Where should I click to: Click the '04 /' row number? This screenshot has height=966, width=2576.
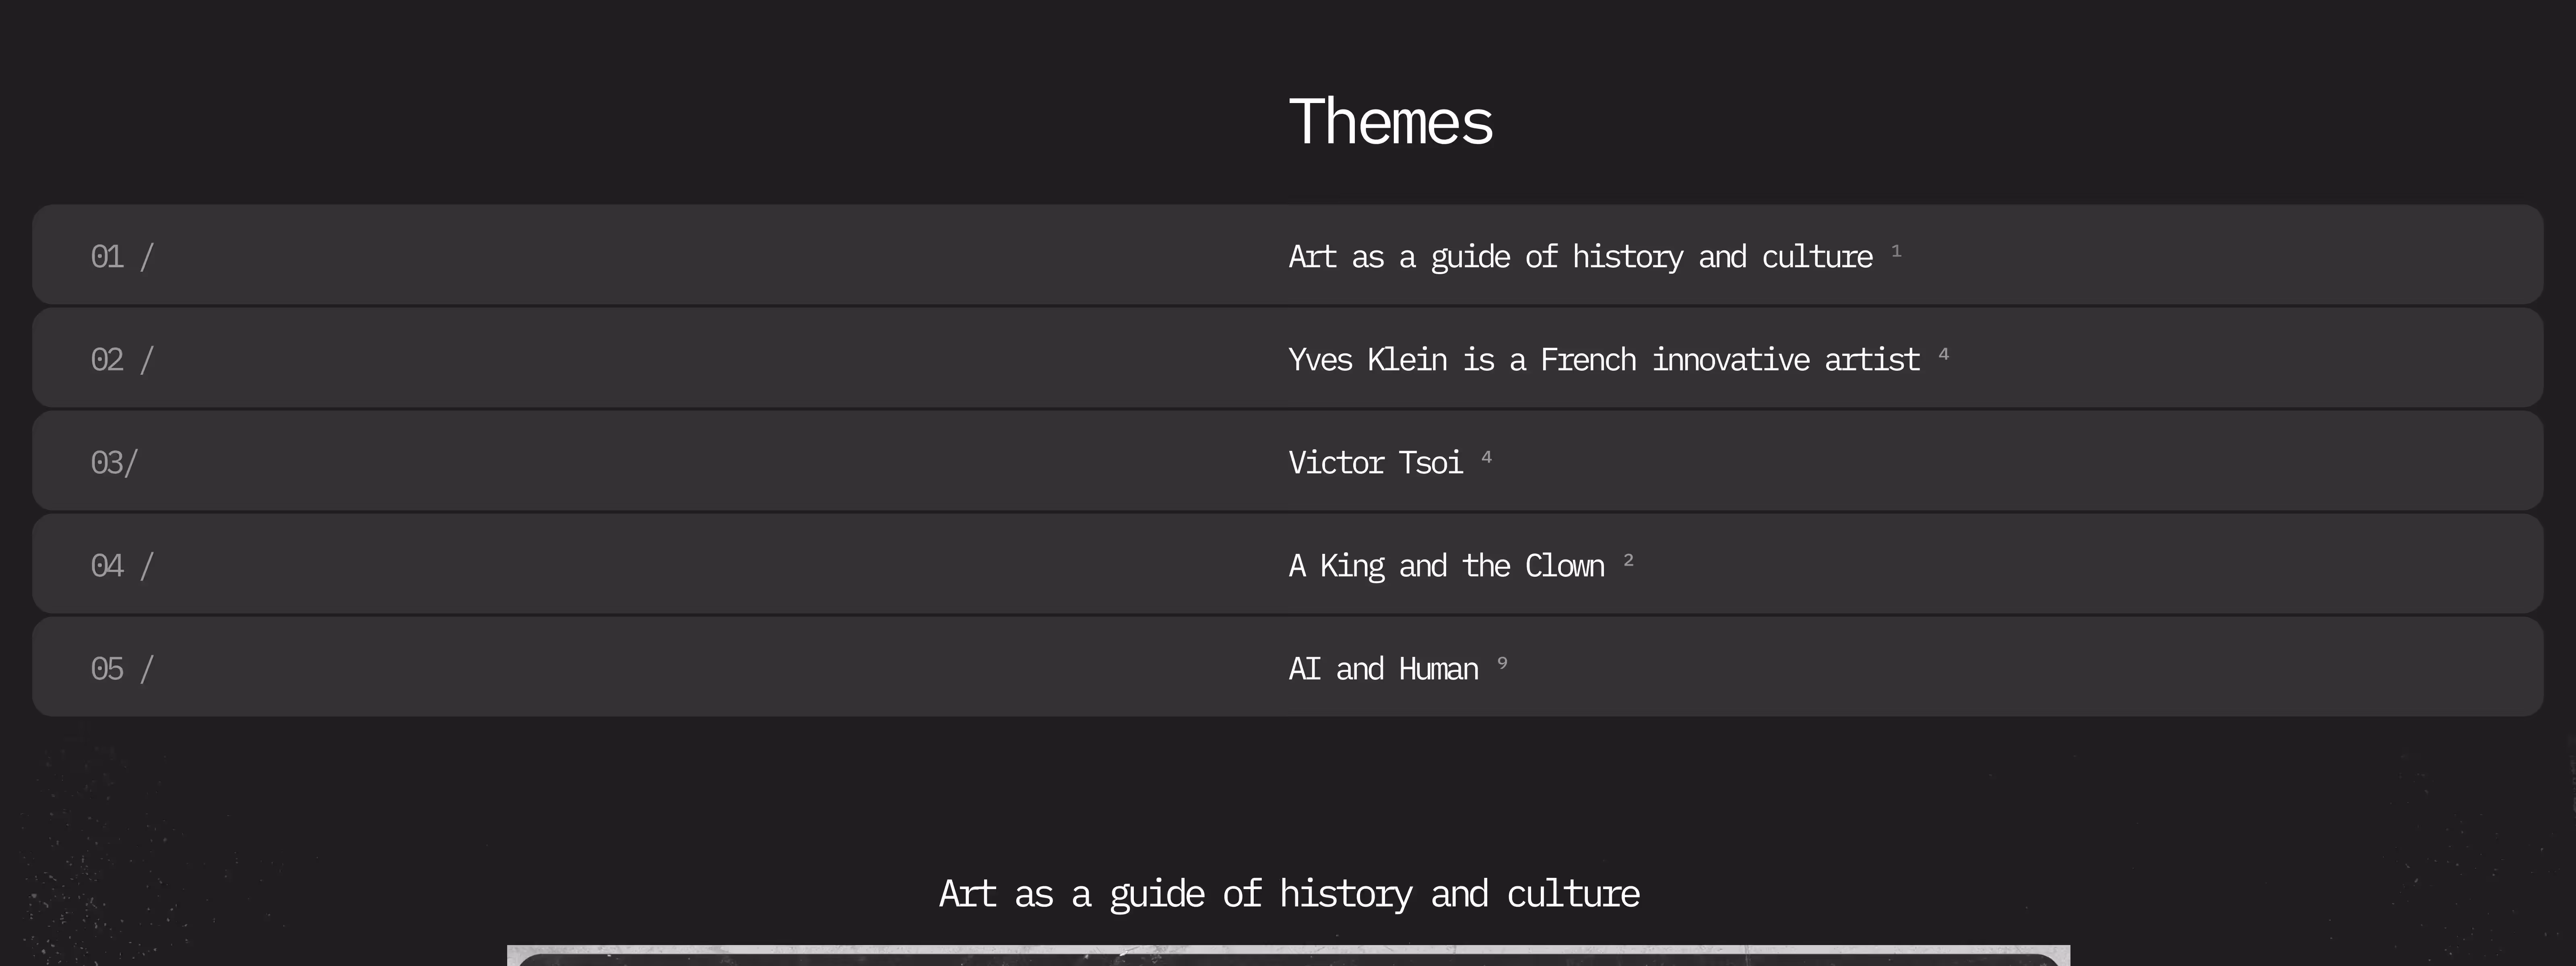point(122,566)
